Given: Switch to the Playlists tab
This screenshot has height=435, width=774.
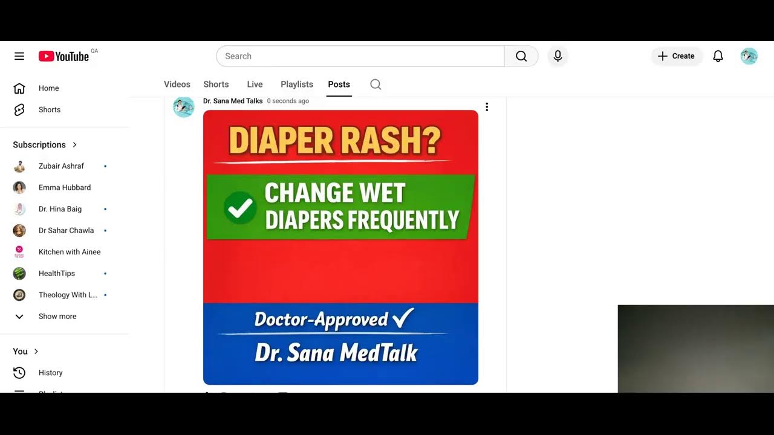Looking at the screenshot, I should pos(297,85).
